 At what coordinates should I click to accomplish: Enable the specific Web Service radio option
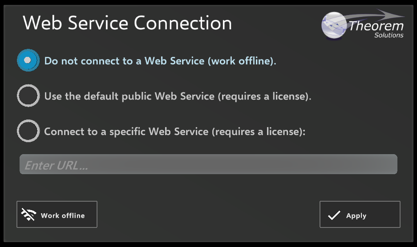28,131
